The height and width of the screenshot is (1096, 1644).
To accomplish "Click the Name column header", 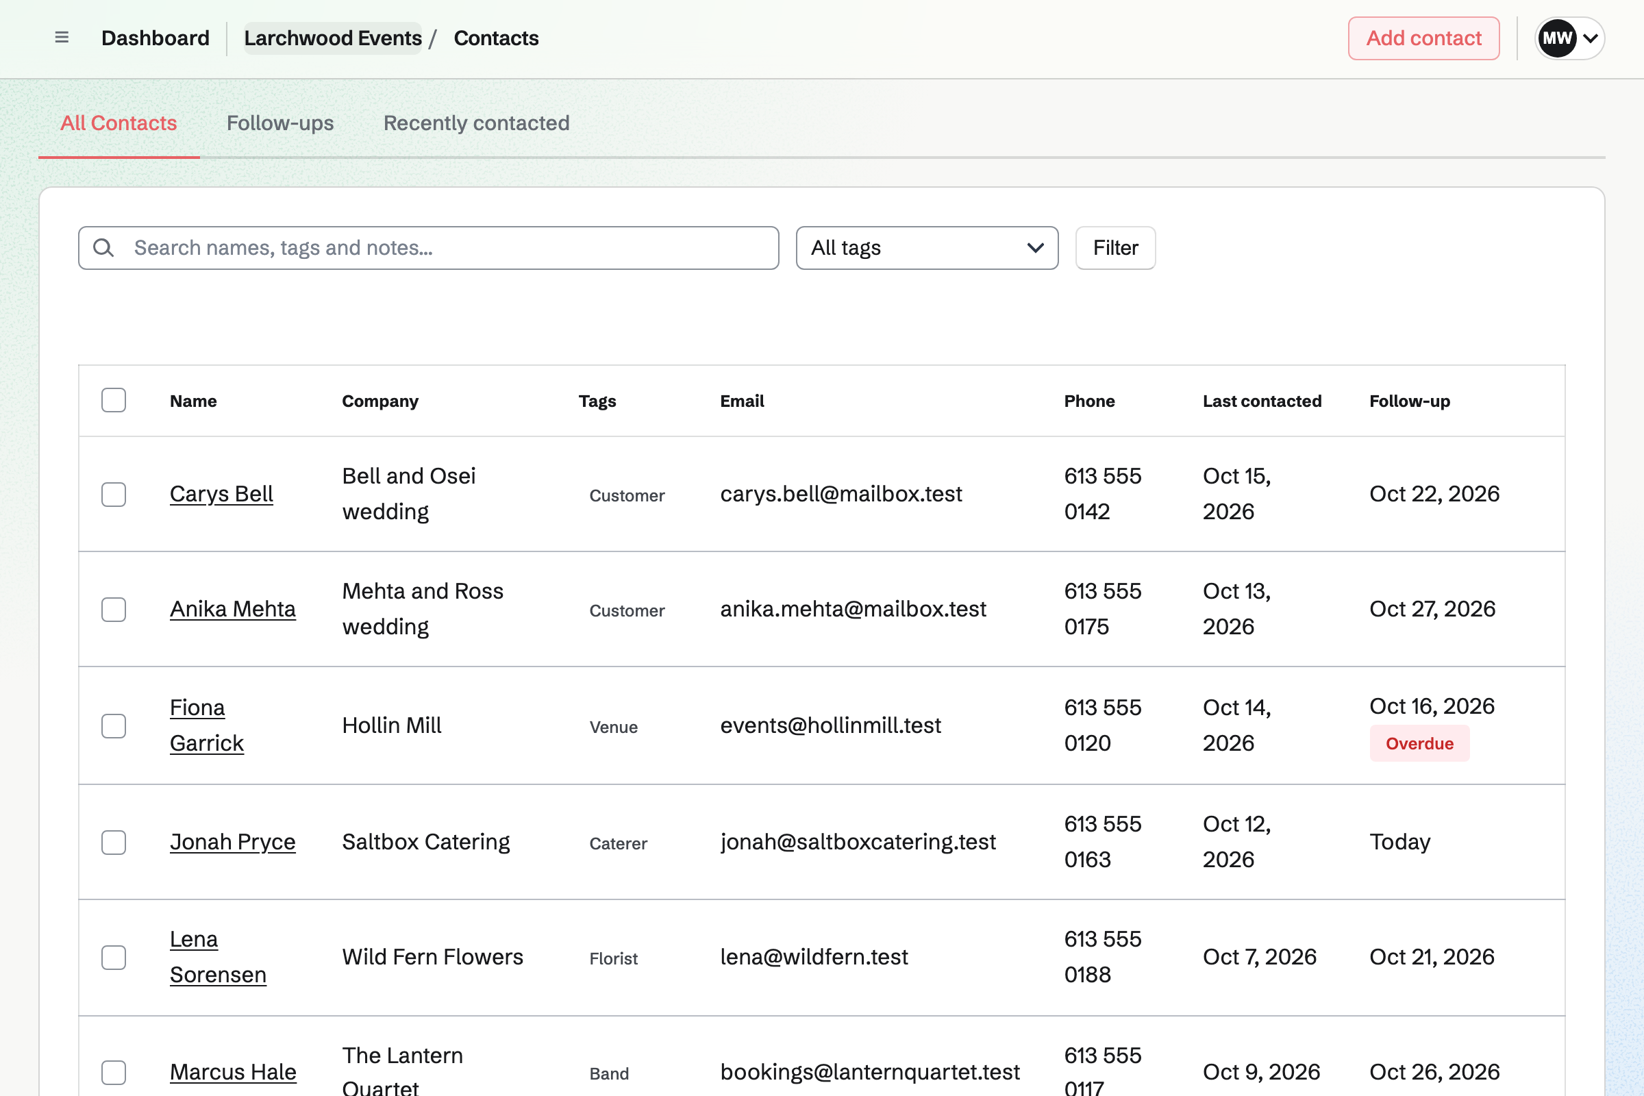I will click(x=194, y=401).
